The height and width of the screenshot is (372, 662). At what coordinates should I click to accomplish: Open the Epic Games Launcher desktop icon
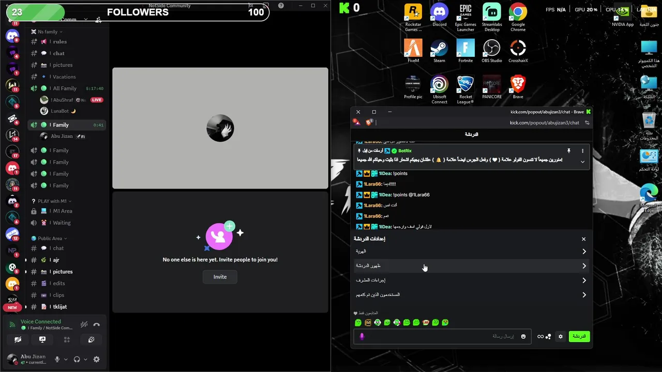465,18
